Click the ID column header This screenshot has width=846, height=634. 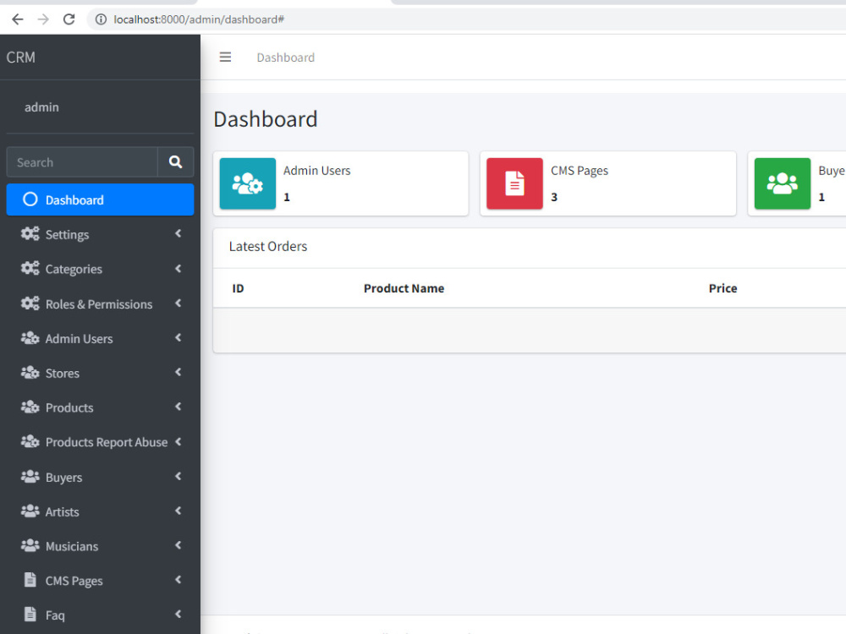tap(238, 288)
